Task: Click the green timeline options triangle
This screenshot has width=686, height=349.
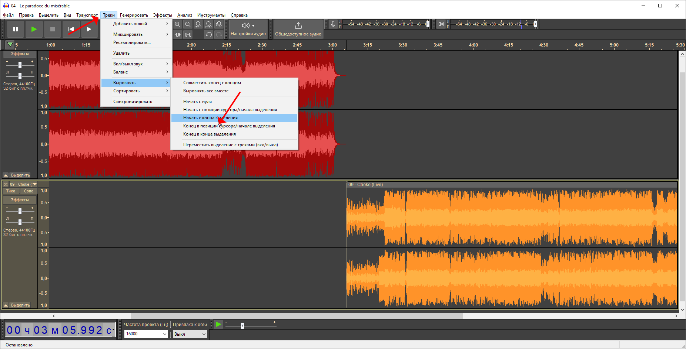Action: (10, 45)
